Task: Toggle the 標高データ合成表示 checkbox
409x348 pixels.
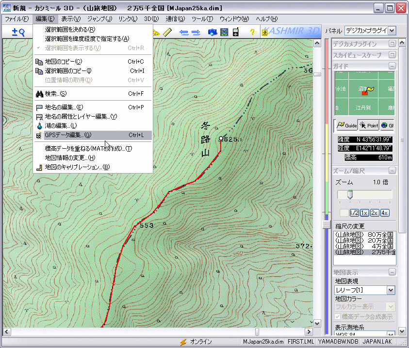Action: (338, 316)
